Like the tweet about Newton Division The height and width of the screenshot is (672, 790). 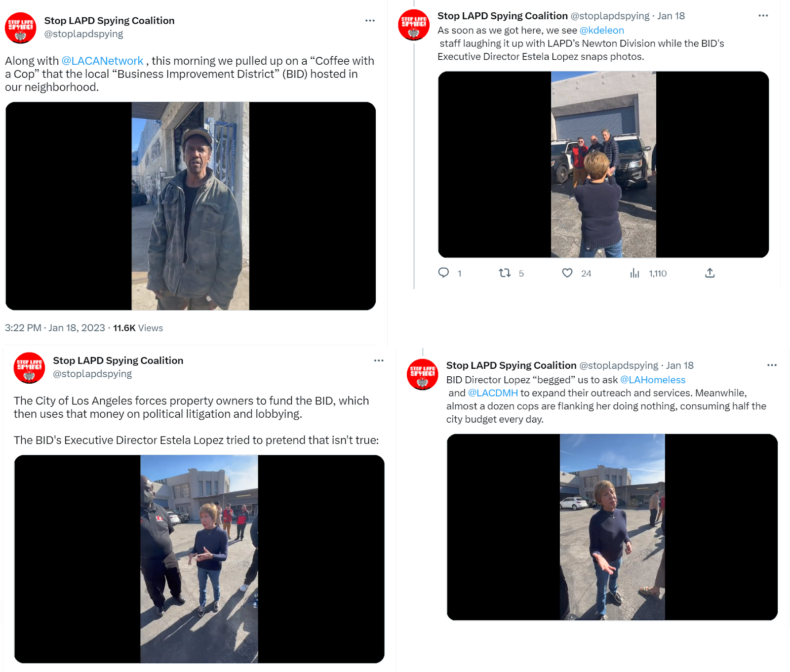pos(567,273)
